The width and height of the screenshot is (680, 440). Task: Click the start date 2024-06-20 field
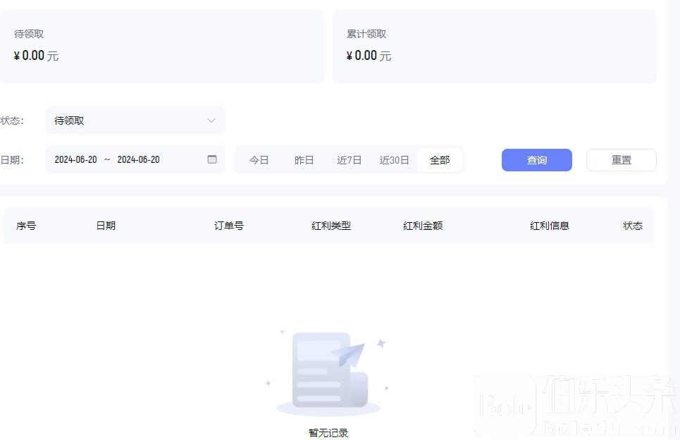[76, 159]
